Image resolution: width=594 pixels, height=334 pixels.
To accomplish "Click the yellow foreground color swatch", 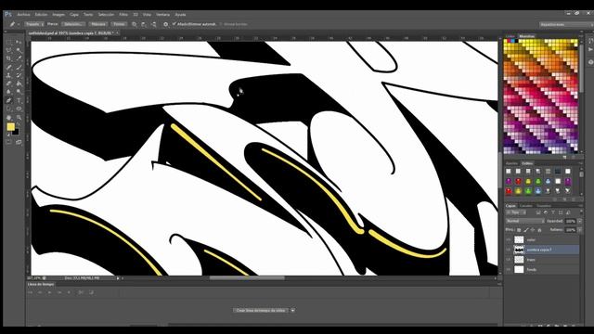I will [10, 127].
